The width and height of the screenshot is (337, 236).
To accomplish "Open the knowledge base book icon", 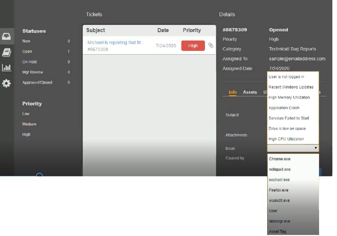I will coord(7,52).
